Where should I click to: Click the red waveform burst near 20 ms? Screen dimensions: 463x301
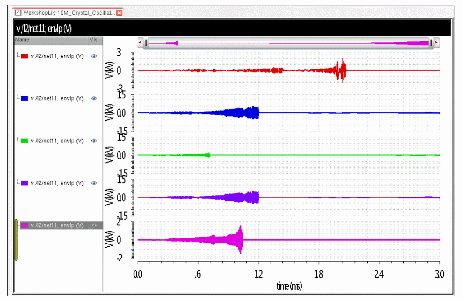pos(341,70)
